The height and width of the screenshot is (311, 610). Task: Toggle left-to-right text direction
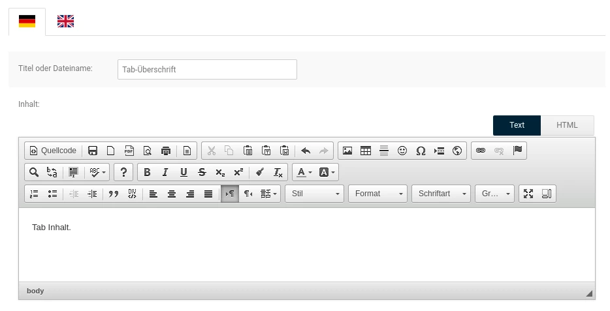point(230,194)
